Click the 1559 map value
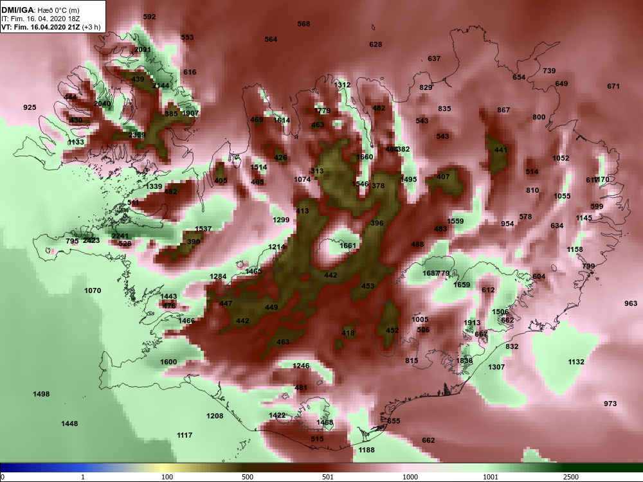643x482 pixels. click(x=455, y=221)
